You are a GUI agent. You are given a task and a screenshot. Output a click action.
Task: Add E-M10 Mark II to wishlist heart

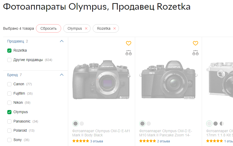coord(196,43)
